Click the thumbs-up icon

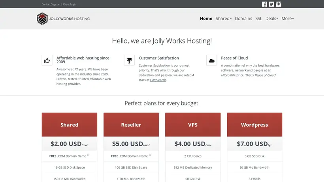tap(47, 60)
